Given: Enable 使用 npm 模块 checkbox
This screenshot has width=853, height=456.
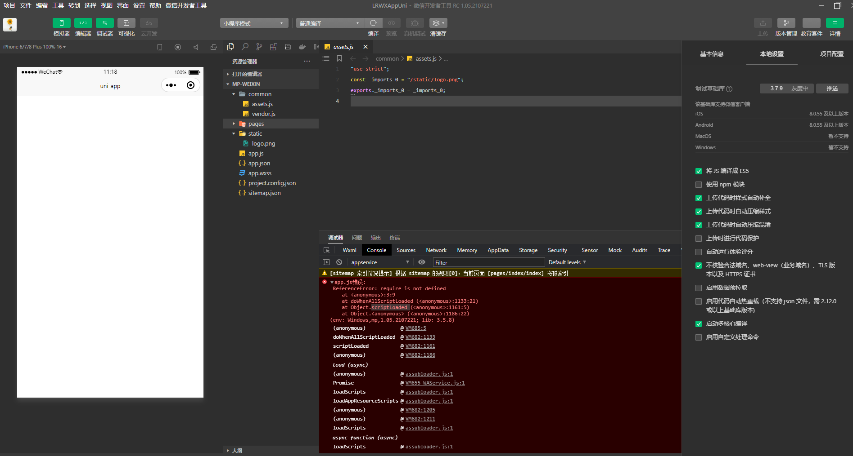Looking at the screenshot, I should 699,185.
